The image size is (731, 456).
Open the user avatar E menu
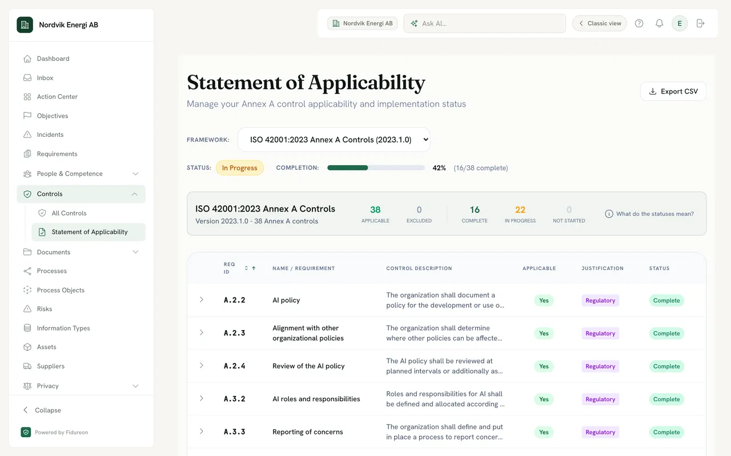[x=680, y=23]
